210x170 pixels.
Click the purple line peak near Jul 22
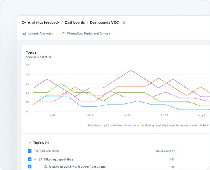coord(131,70)
